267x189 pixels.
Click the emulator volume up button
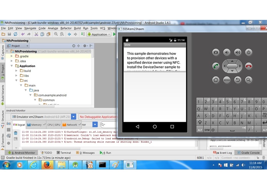click(x=237, y=52)
